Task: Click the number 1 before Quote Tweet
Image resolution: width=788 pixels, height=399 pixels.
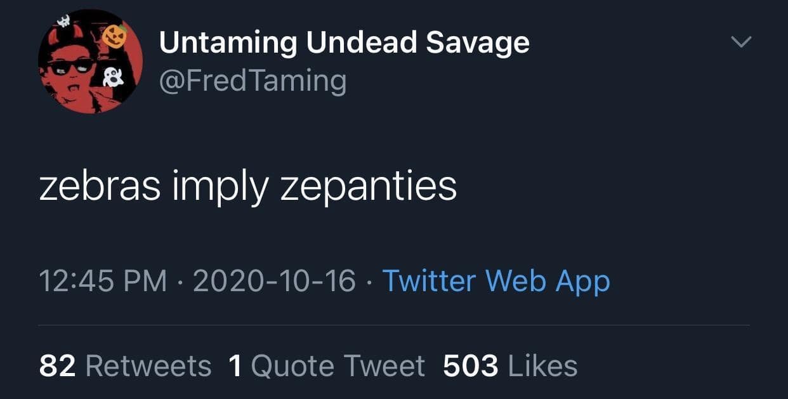Action: click(235, 366)
